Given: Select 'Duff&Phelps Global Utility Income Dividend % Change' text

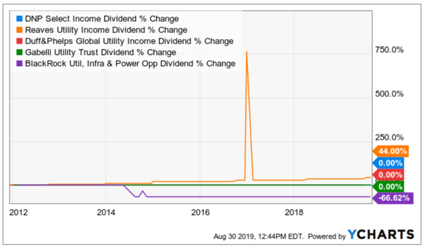Looking at the screenshot, I should (129, 41).
